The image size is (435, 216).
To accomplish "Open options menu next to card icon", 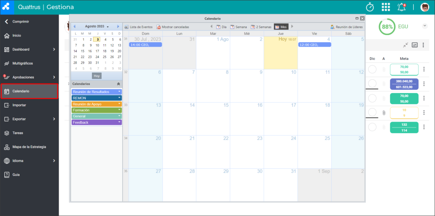I will click(424, 45).
